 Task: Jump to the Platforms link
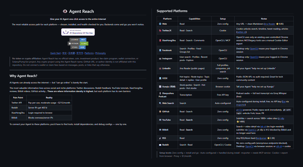(89, 53)
